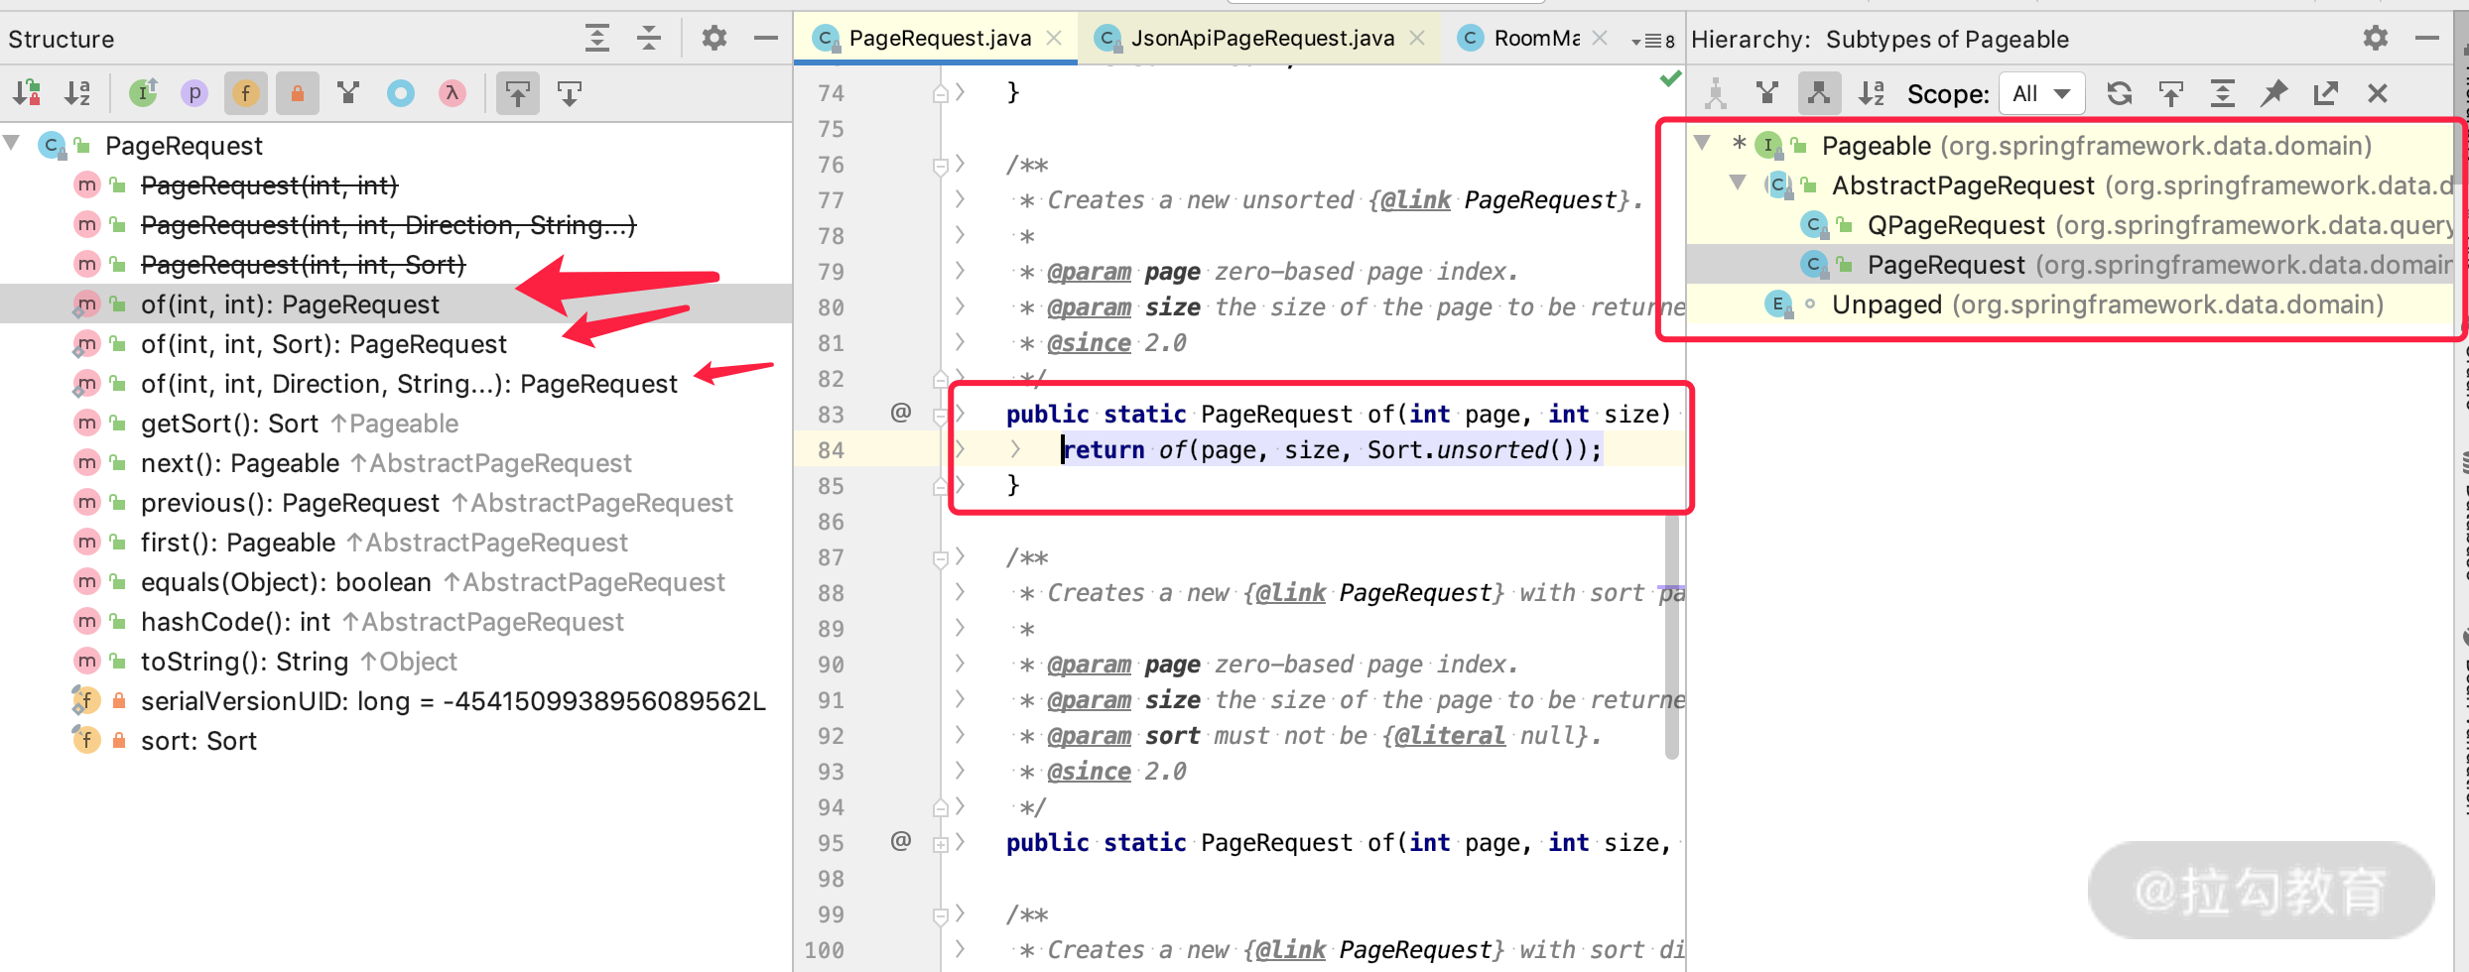Close the RoomMa editor tab

(x=1600, y=38)
